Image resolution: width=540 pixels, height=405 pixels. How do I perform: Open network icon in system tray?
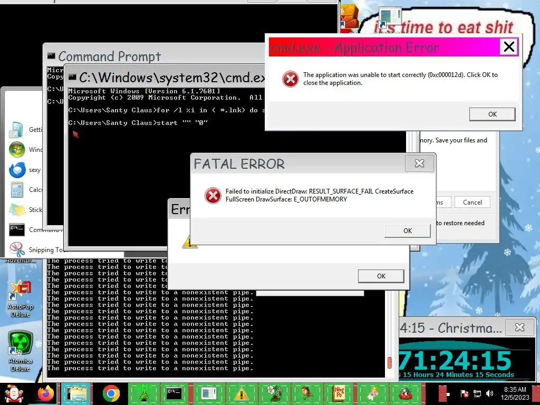click(477, 393)
